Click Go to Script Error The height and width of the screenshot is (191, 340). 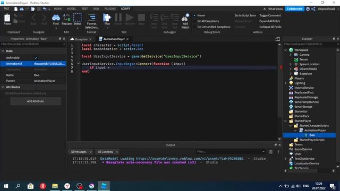245,15
